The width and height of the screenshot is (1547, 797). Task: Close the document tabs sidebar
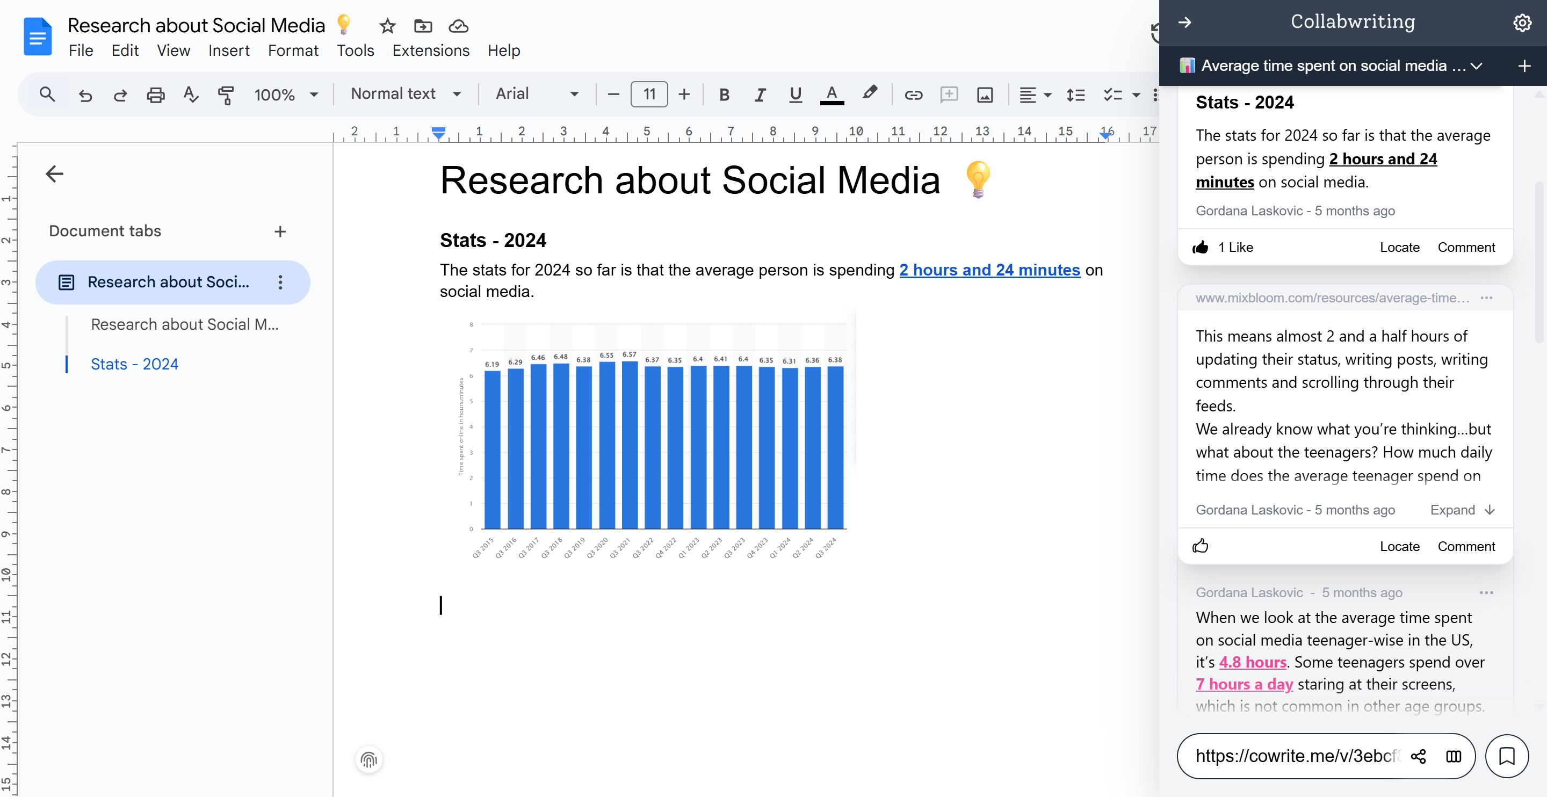pos(55,173)
